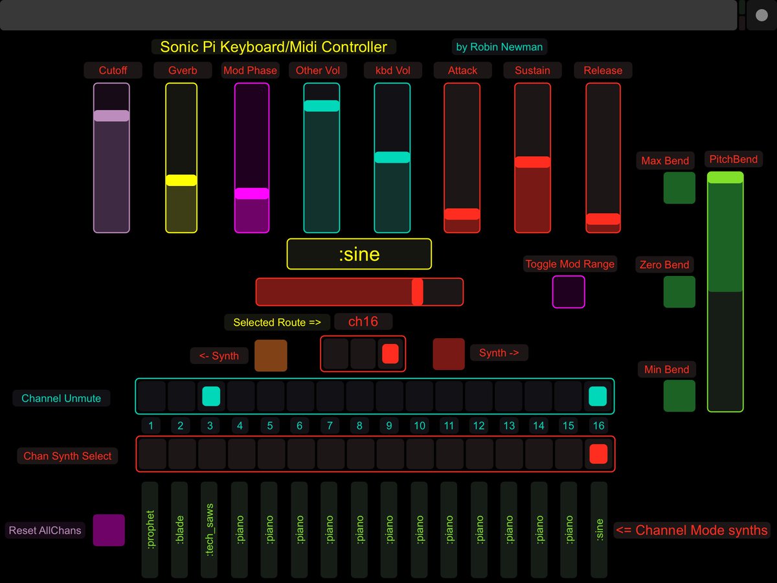Click the green PitchBend fader
The height and width of the screenshot is (583, 777).
pyautogui.click(x=725, y=292)
